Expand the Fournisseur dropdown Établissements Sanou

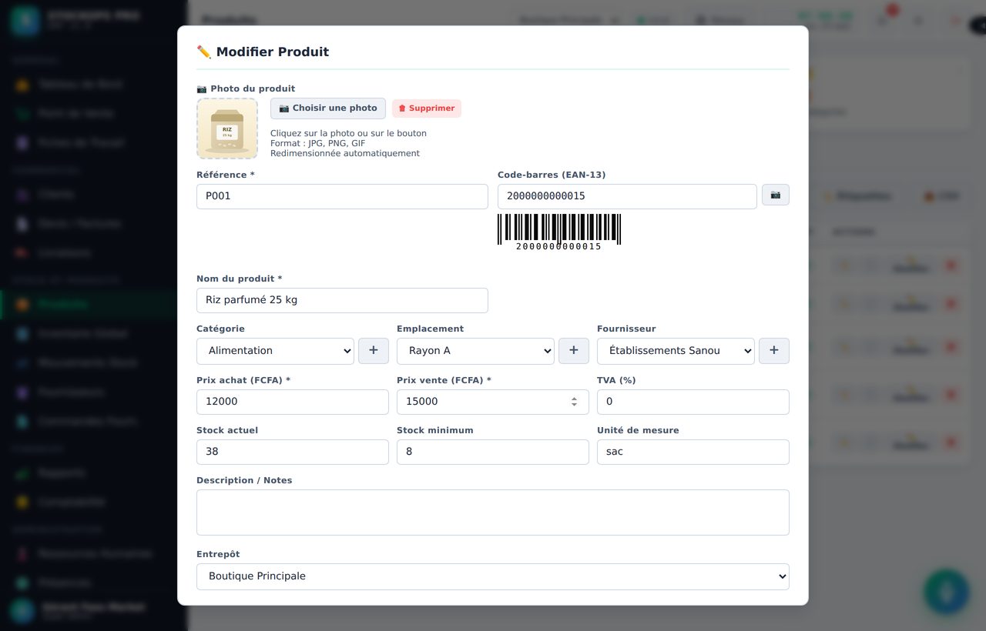pyautogui.click(x=676, y=351)
